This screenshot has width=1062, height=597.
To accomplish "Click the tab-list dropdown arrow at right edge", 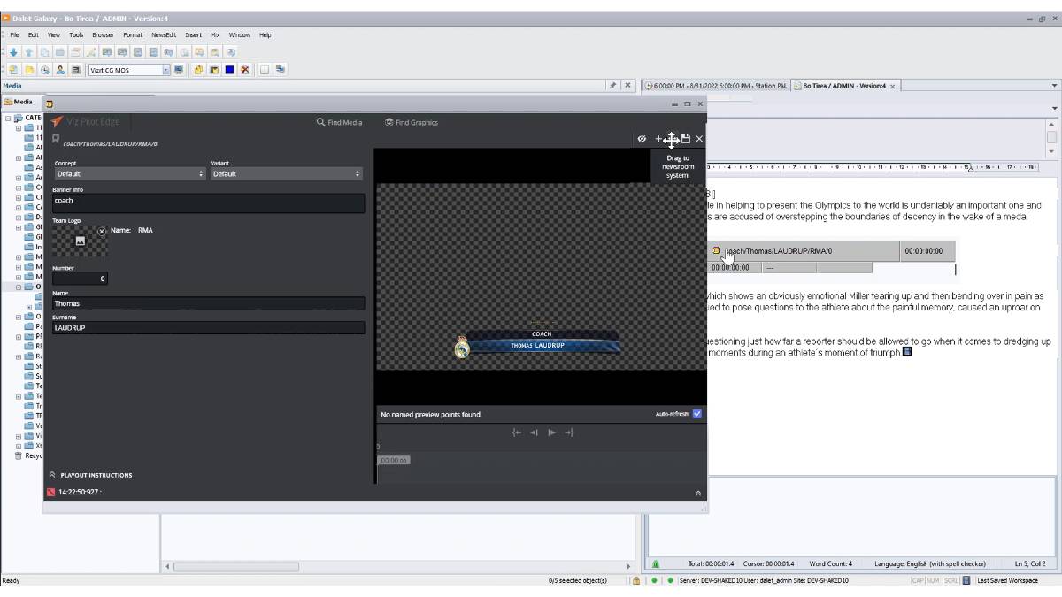I will 1054,86.
